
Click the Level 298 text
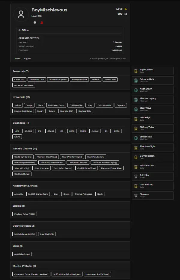(37, 16)
